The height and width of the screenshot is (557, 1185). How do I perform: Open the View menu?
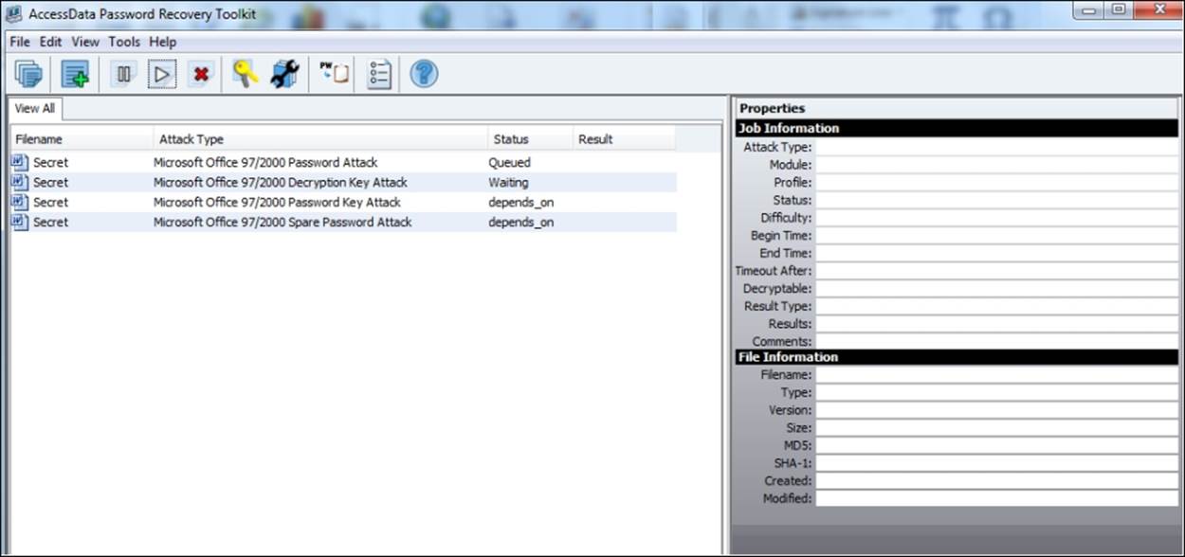coord(85,42)
